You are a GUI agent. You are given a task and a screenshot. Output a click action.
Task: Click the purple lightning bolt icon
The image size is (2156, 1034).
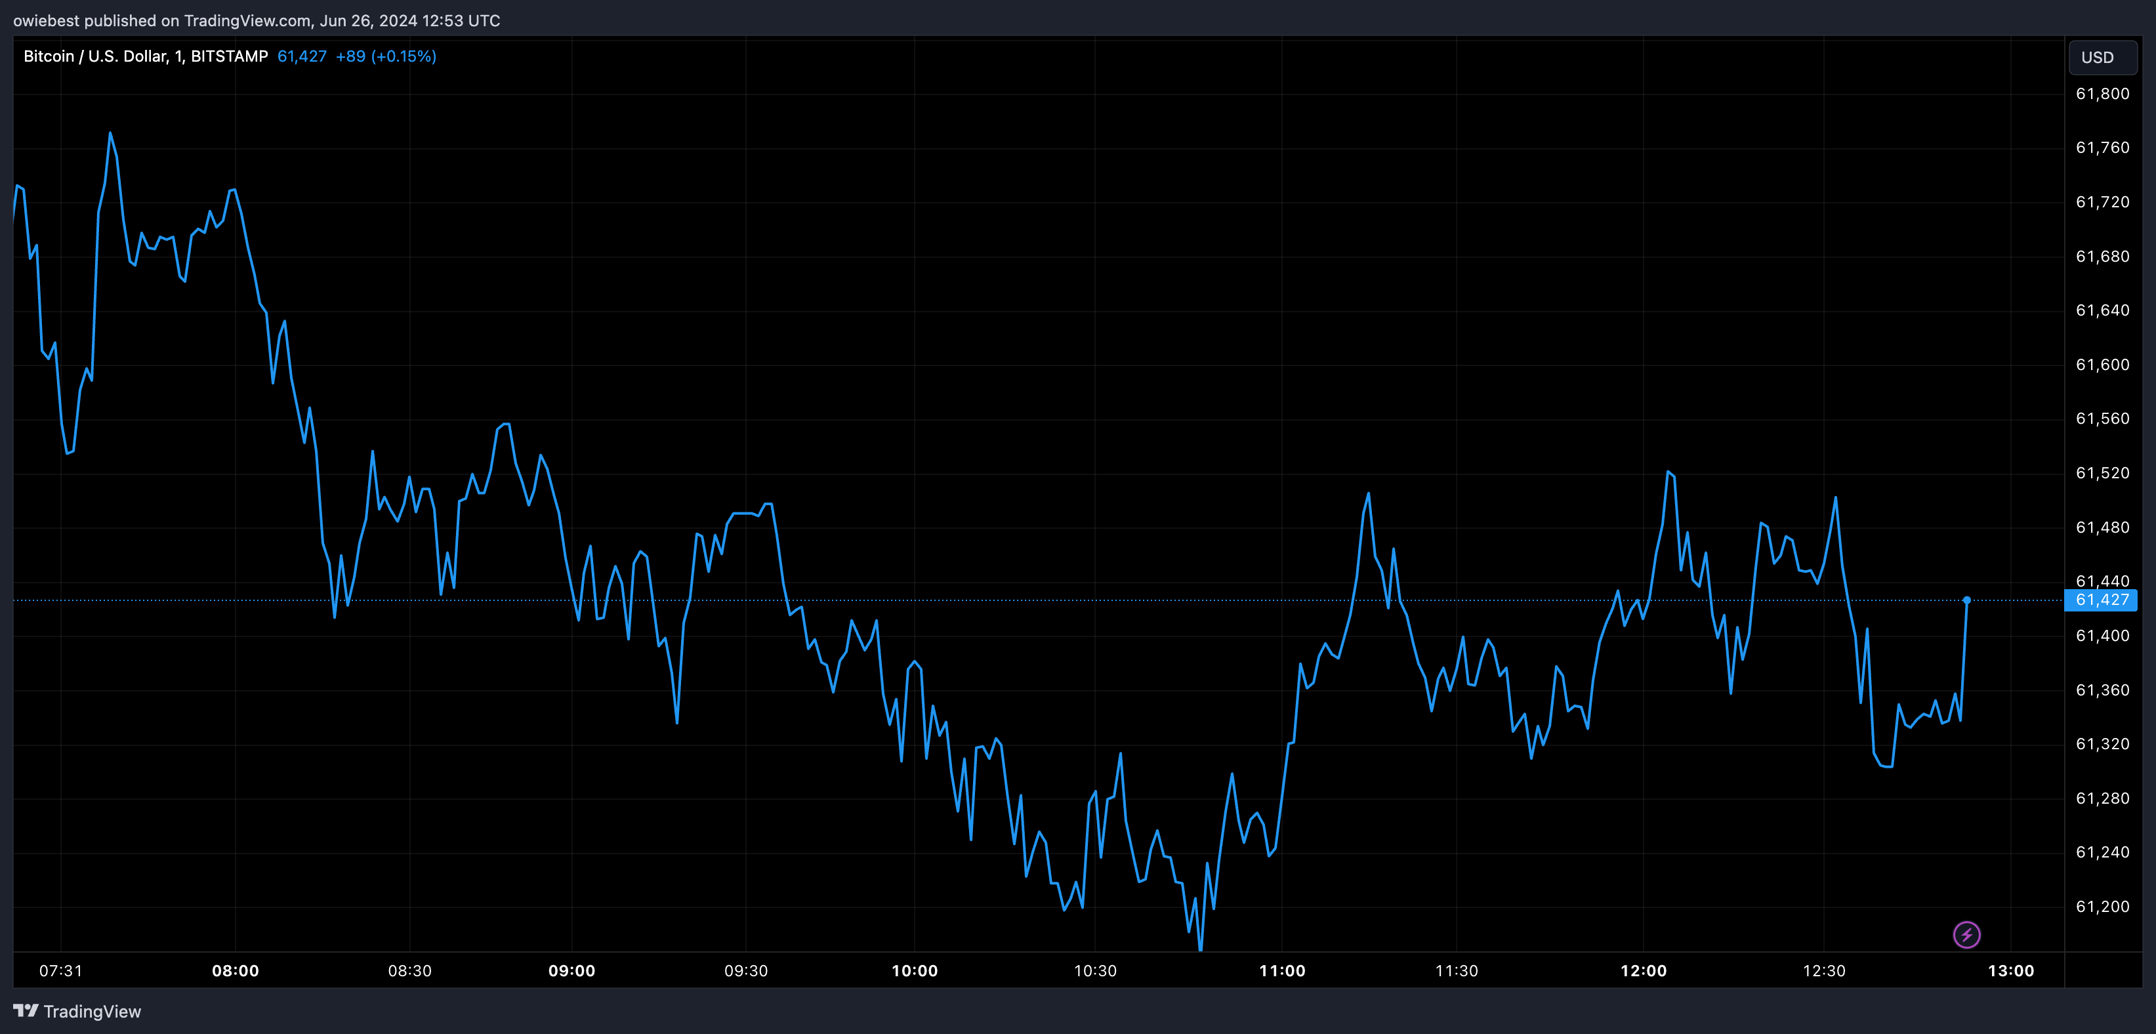1966,934
